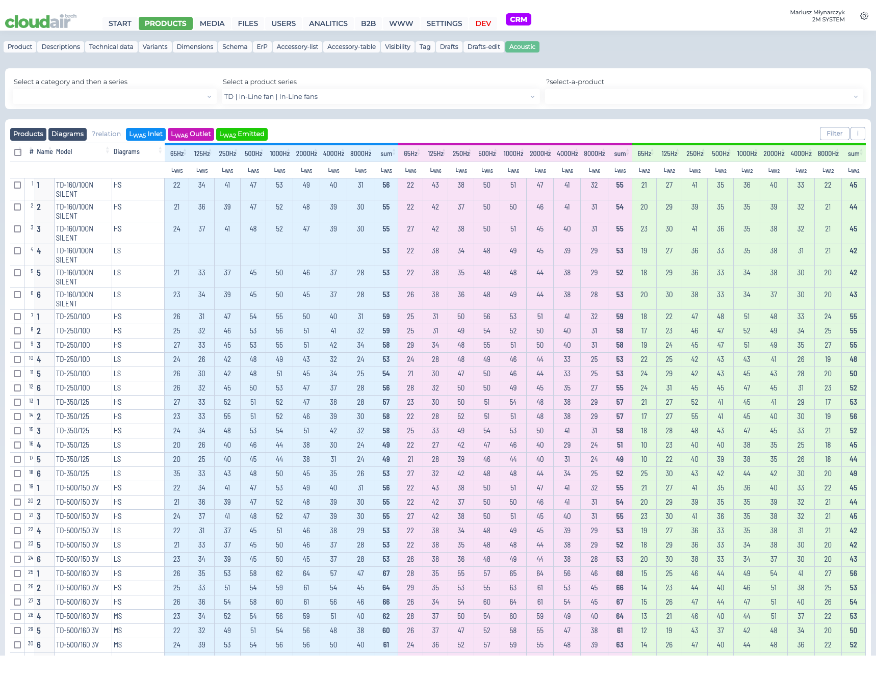The image size is (876, 678).
Task: Switch to the Descriptions tab
Action: click(x=61, y=47)
